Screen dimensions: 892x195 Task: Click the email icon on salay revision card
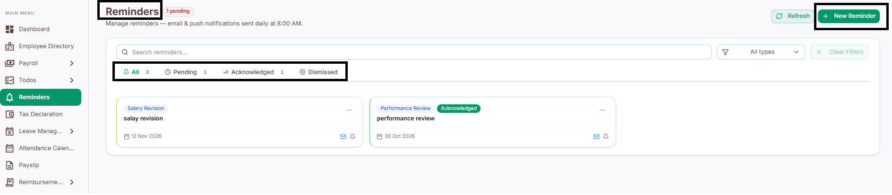coord(343,136)
